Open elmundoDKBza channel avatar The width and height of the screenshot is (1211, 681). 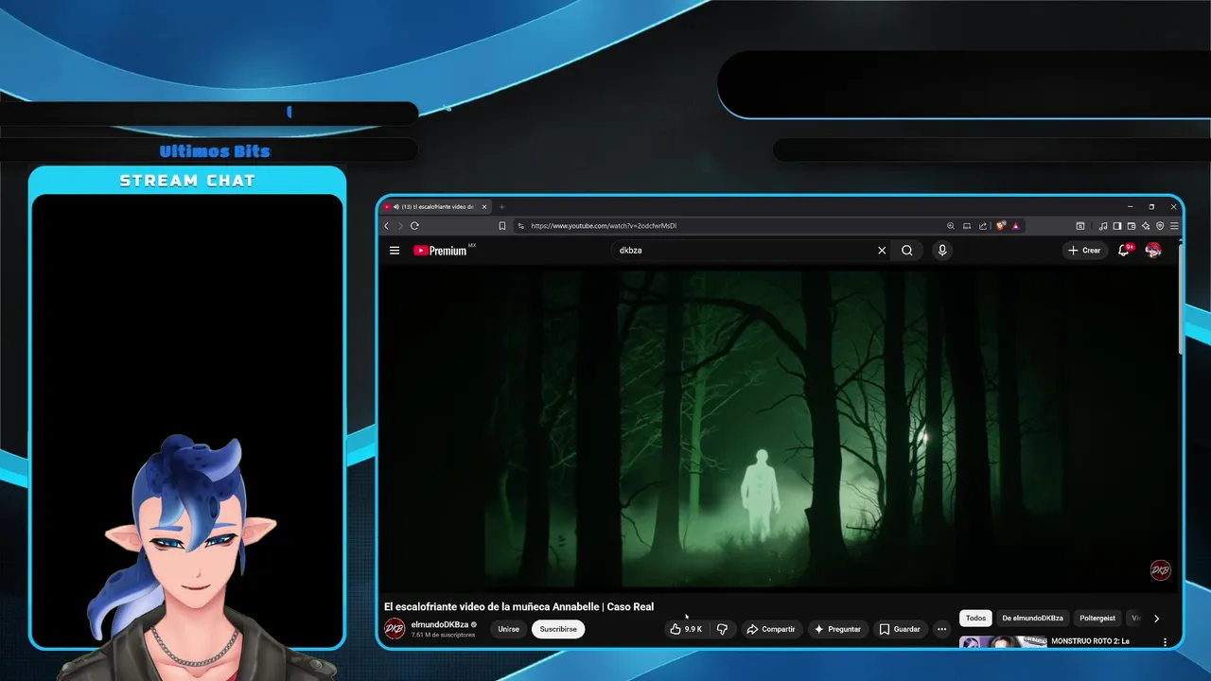pos(395,629)
